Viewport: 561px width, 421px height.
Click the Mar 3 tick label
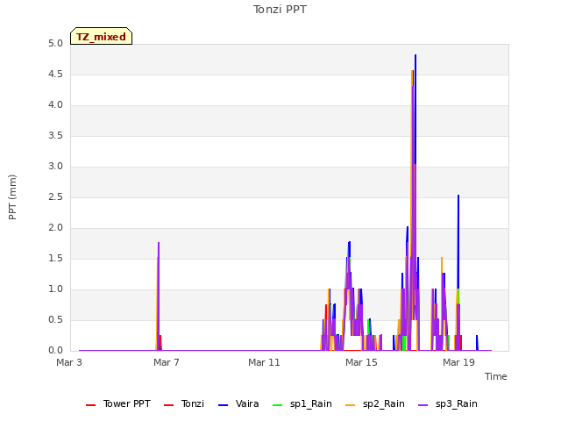pos(69,362)
